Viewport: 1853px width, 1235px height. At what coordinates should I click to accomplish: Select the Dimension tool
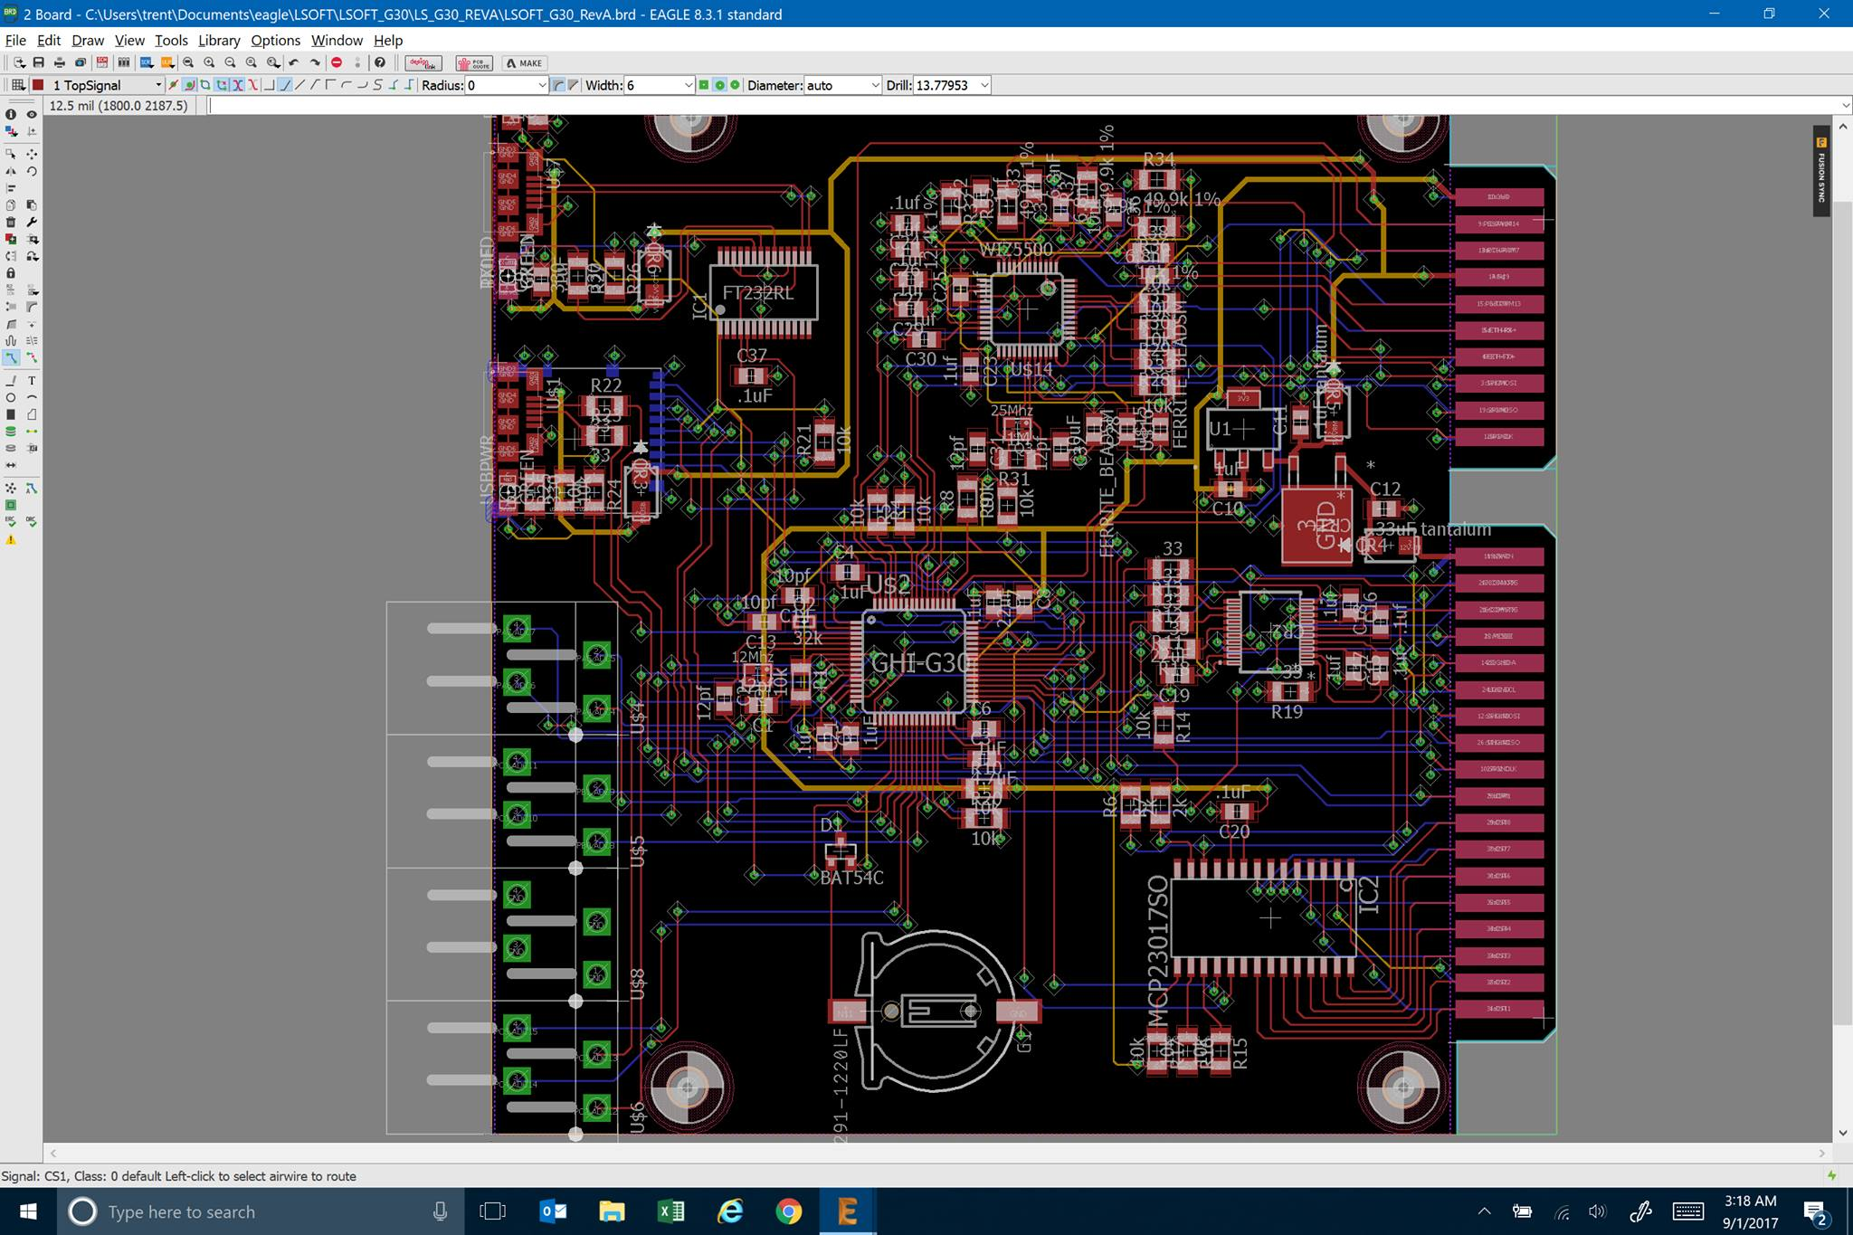11,465
